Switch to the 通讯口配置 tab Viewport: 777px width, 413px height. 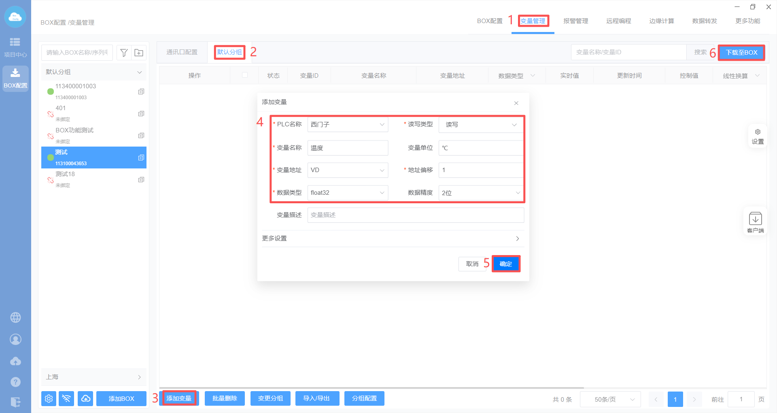[182, 52]
